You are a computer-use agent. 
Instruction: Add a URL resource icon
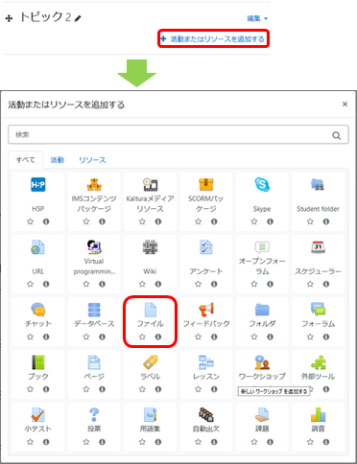38,247
